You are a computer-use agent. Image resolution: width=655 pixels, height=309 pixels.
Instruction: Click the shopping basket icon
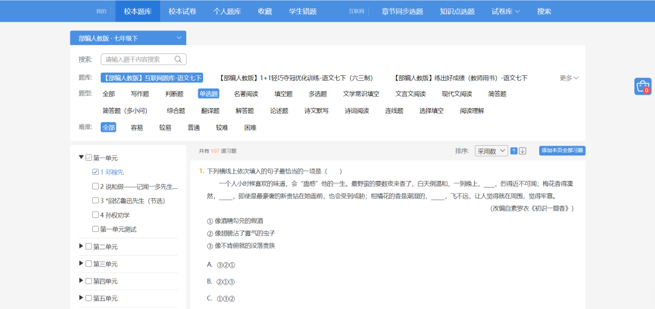click(x=643, y=86)
